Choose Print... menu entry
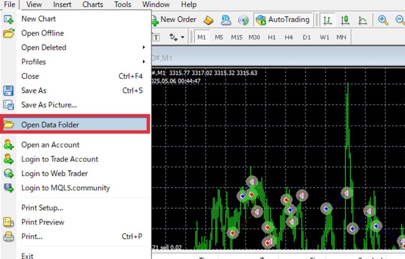The image size is (405, 259). click(x=76, y=236)
